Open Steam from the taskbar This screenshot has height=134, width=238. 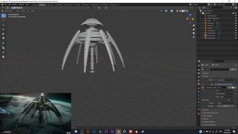[x=142, y=131]
